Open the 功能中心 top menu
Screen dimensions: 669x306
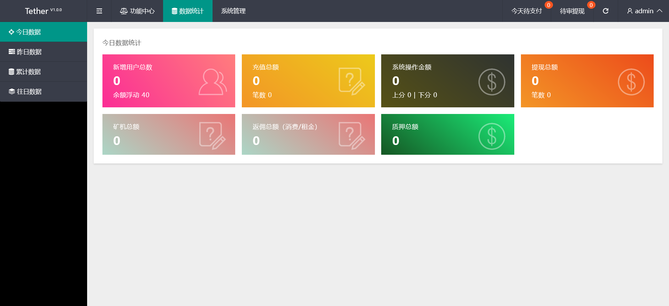click(137, 11)
